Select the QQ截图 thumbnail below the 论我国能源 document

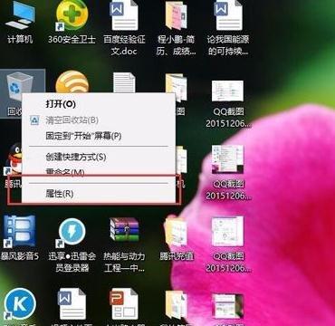[227, 91]
